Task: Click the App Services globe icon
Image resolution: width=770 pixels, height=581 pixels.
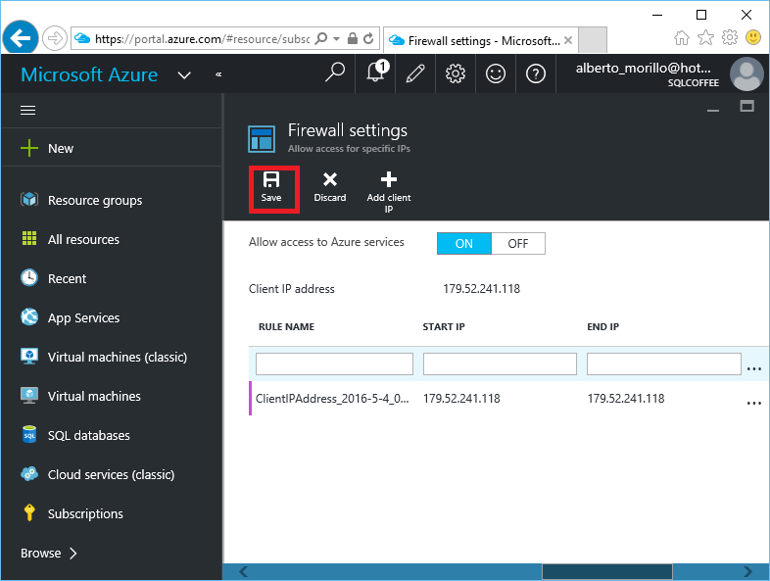Action: click(29, 316)
